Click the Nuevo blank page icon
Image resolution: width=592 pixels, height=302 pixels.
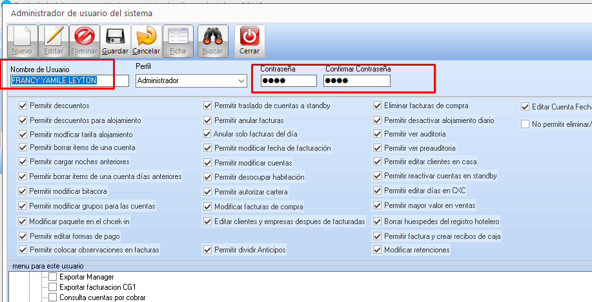click(x=21, y=37)
